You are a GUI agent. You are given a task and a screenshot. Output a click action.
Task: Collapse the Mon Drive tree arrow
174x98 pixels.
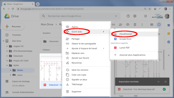(x=4, y=41)
